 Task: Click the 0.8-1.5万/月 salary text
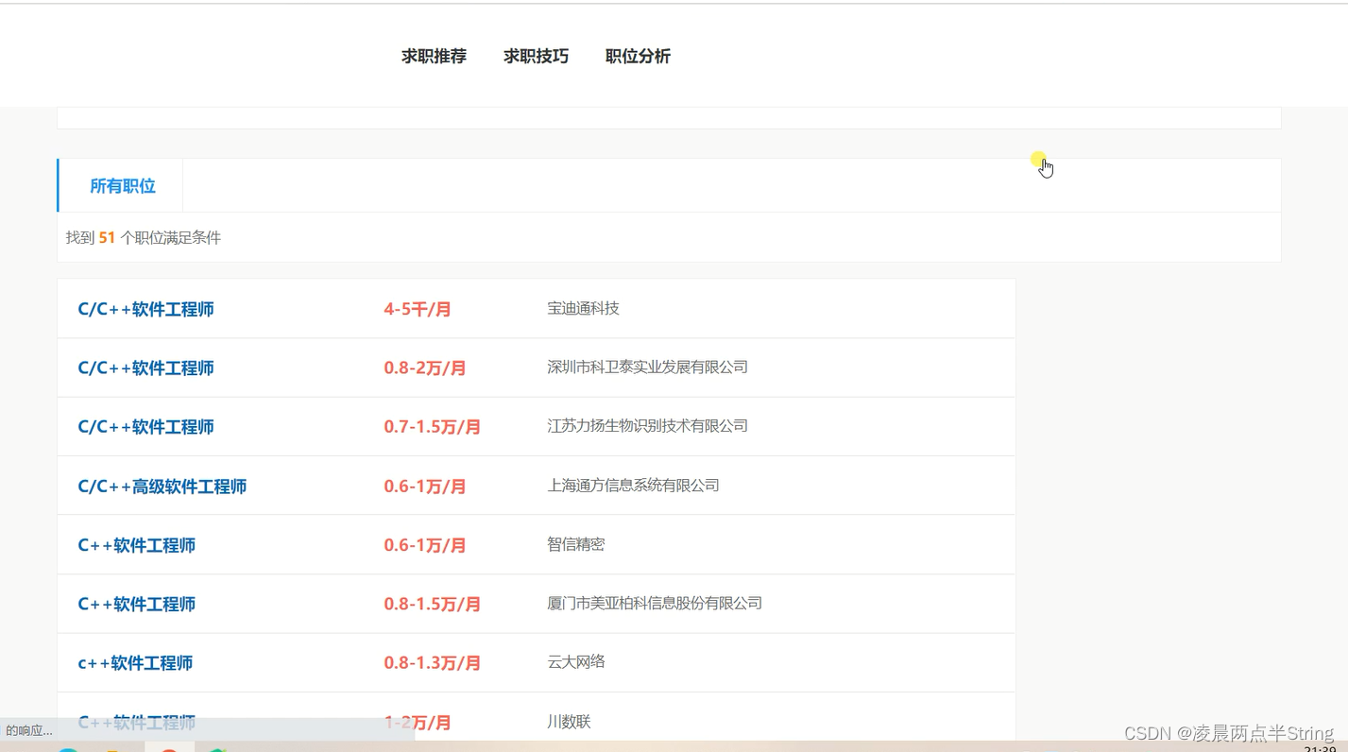[433, 604]
